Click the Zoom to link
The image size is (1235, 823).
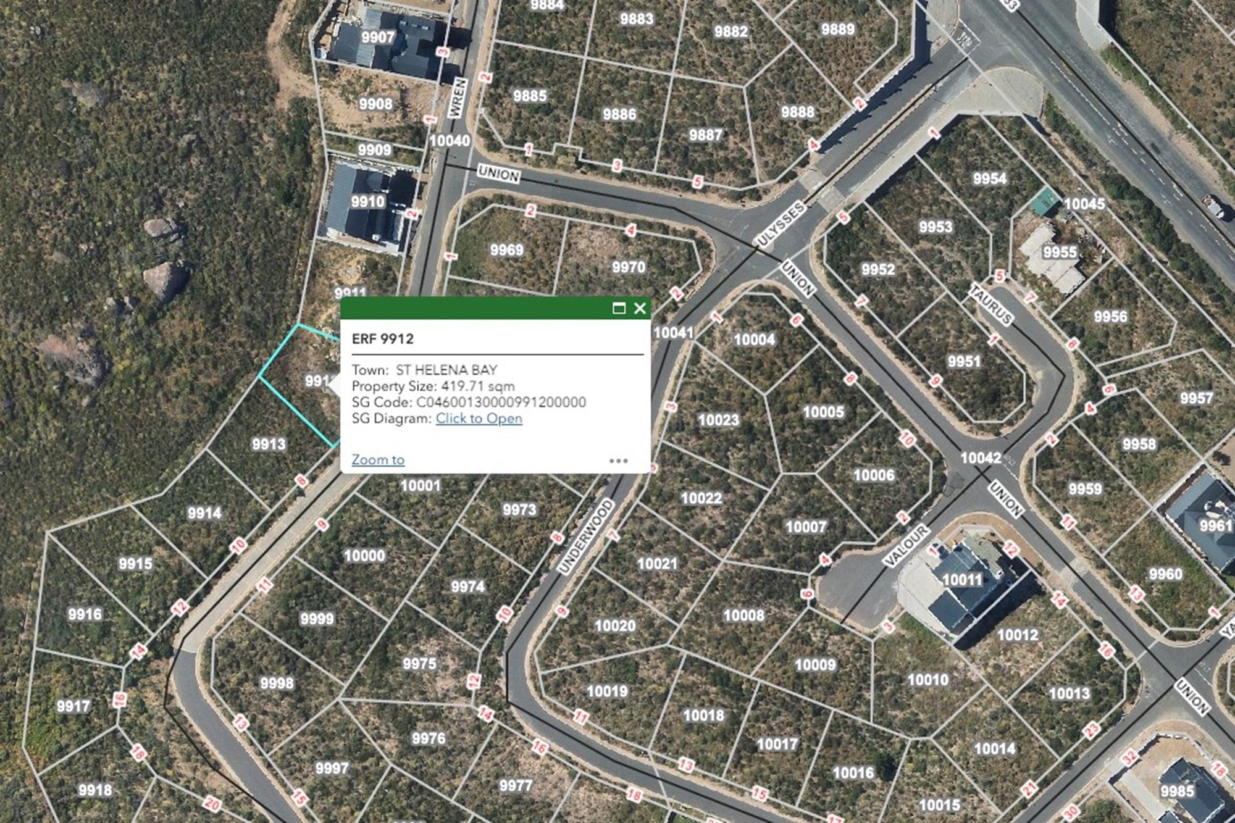378,459
